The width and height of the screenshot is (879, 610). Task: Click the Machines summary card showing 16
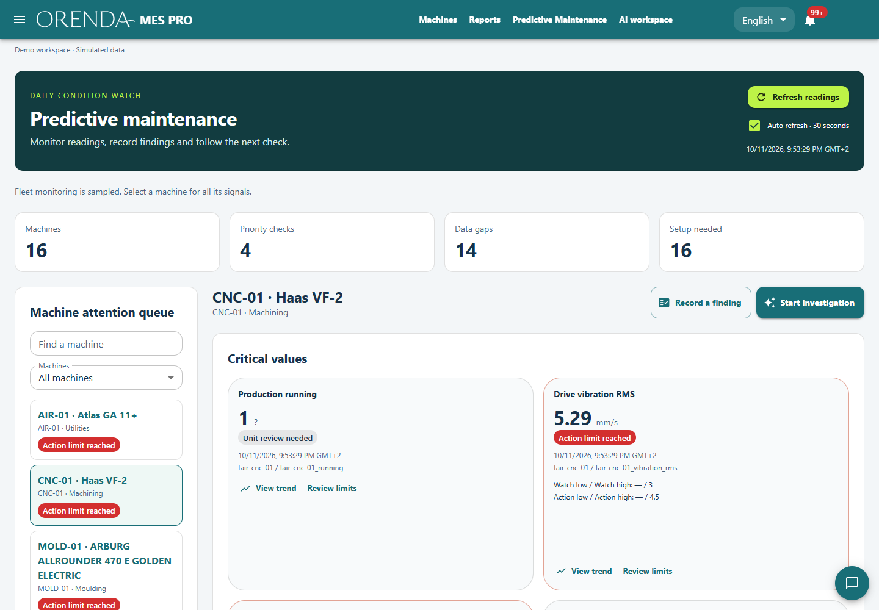(117, 242)
